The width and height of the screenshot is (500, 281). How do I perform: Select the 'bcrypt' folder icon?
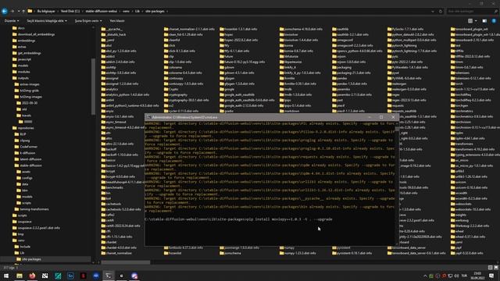point(103,171)
